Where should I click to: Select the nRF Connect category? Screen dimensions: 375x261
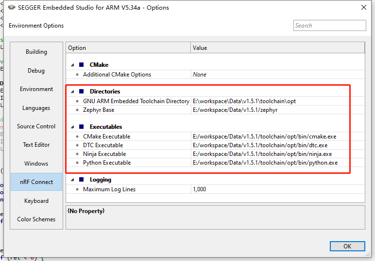pyautogui.click(x=36, y=182)
